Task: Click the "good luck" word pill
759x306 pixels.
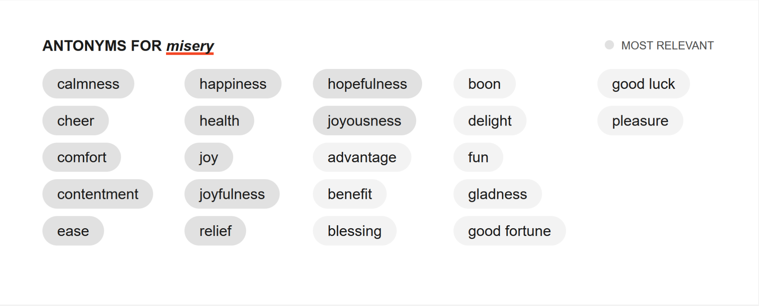Action: [643, 84]
